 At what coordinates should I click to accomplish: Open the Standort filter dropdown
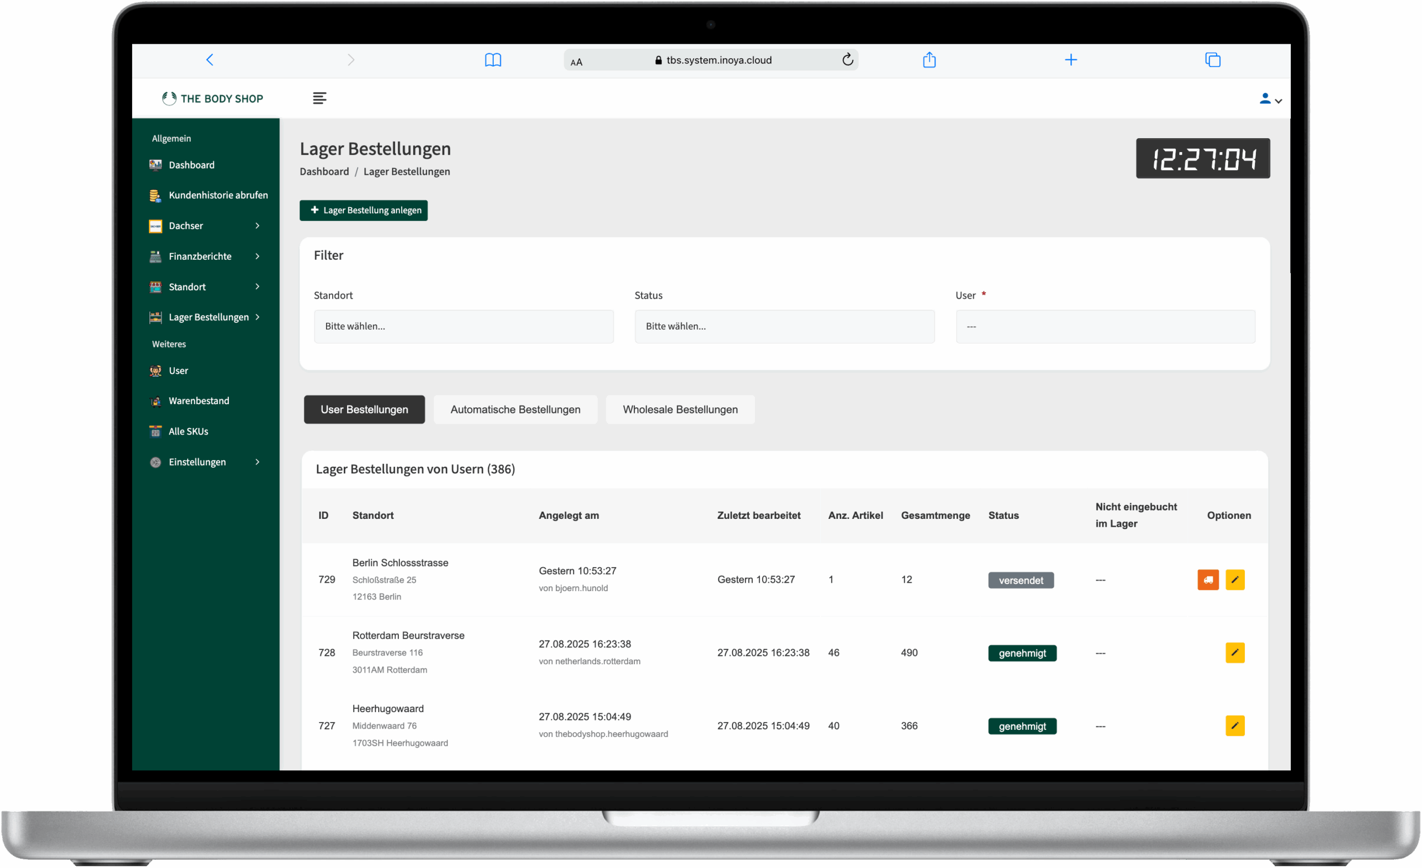463,326
